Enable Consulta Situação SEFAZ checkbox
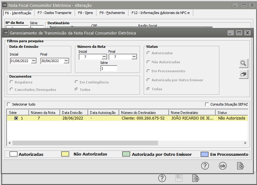Viewport: 257px width, 185px height. pyautogui.click(x=207, y=105)
